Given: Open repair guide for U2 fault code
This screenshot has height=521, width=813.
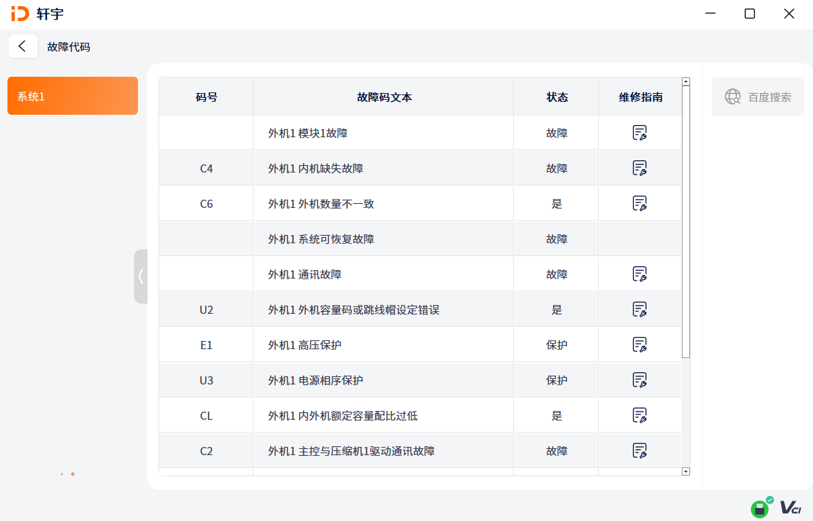Looking at the screenshot, I should coord(639,310).
